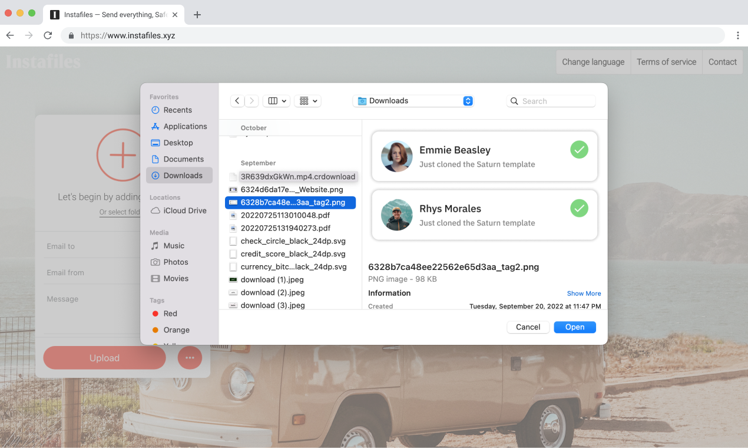Select Photos in the sidebar

tap(179, 262)
